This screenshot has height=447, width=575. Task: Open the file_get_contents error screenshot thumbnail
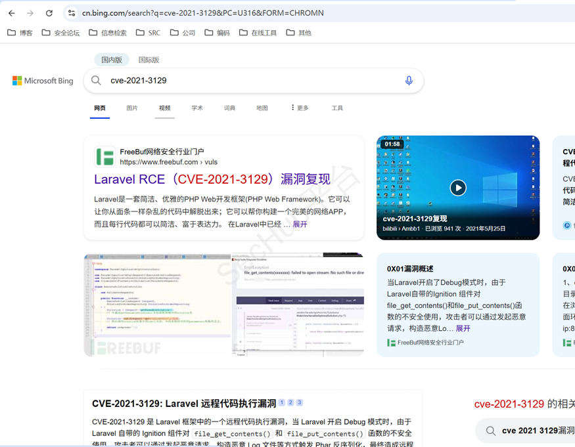click(298, 305)
